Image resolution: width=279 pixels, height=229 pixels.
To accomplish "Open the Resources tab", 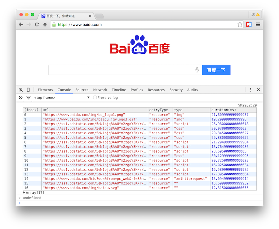I will (156, 90).
